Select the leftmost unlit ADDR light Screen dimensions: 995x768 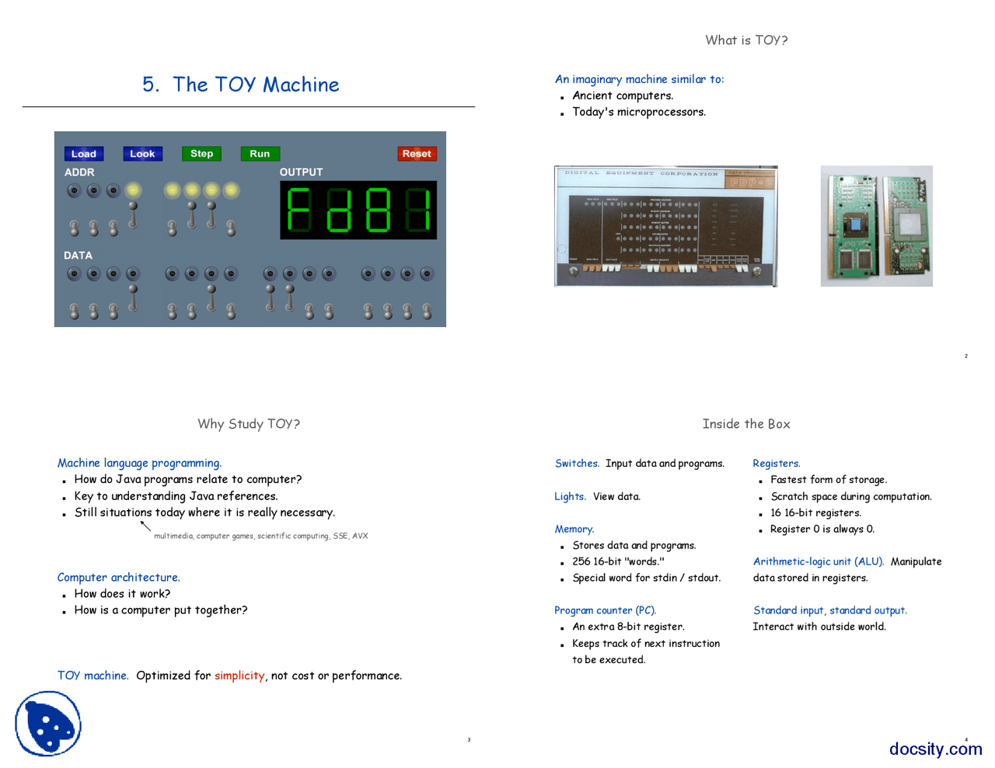(74, 189)
